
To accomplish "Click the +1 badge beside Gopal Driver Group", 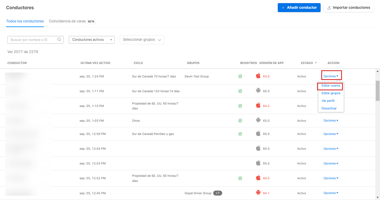I will tap(218, 193).
